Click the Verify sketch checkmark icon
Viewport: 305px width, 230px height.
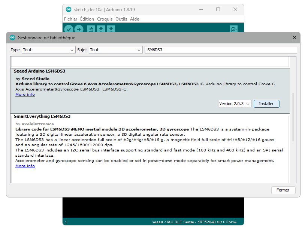point(69,29)
